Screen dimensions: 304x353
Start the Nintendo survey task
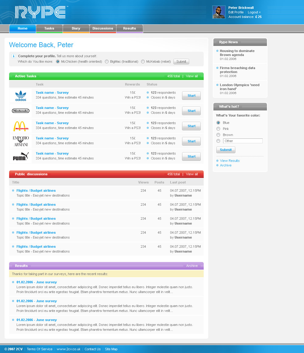point(191,111)
